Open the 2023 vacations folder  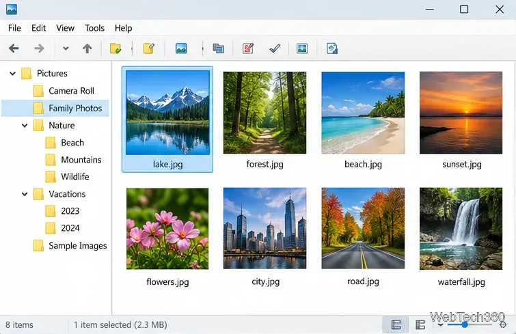pyautogui.click(x=70, y=211)
